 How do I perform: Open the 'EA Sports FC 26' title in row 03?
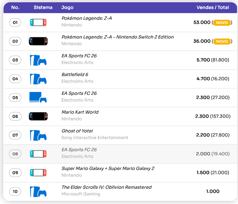(79, 56)
